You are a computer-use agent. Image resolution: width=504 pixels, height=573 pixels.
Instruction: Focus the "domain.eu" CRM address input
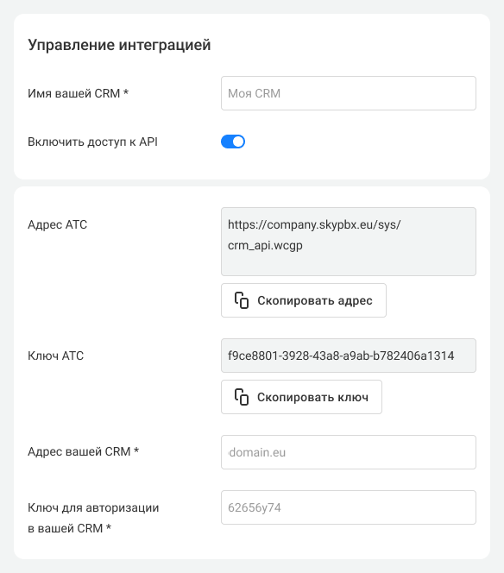point(349,452)
